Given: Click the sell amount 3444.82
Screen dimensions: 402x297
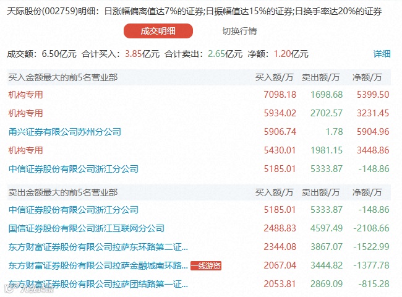Looking at the screenshot, I should click(x=327, y=265).
